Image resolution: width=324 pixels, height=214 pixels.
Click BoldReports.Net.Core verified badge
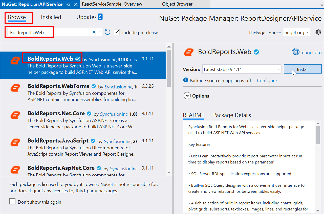(x=89, y=113)
